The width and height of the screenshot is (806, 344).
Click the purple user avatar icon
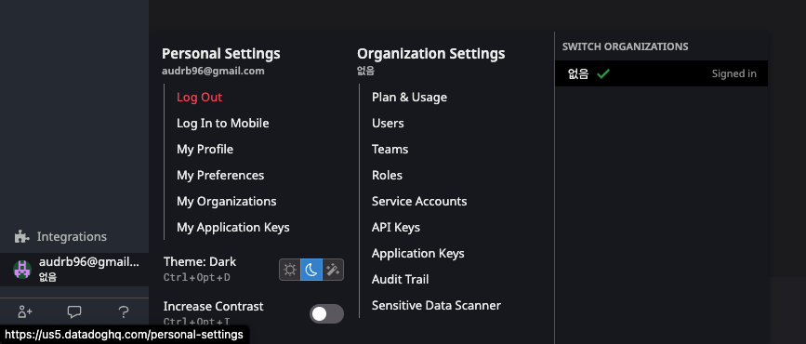[22, 270]
